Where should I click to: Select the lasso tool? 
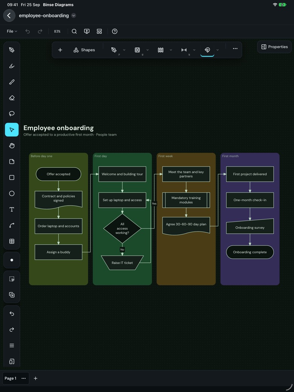point(12,114)
